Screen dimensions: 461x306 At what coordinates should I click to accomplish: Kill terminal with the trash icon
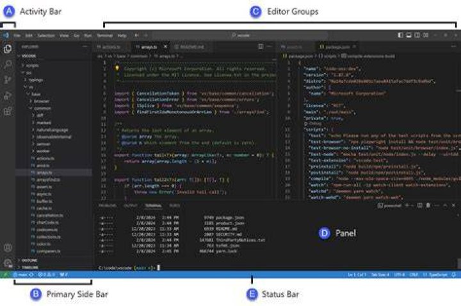[x=428, y=205]
